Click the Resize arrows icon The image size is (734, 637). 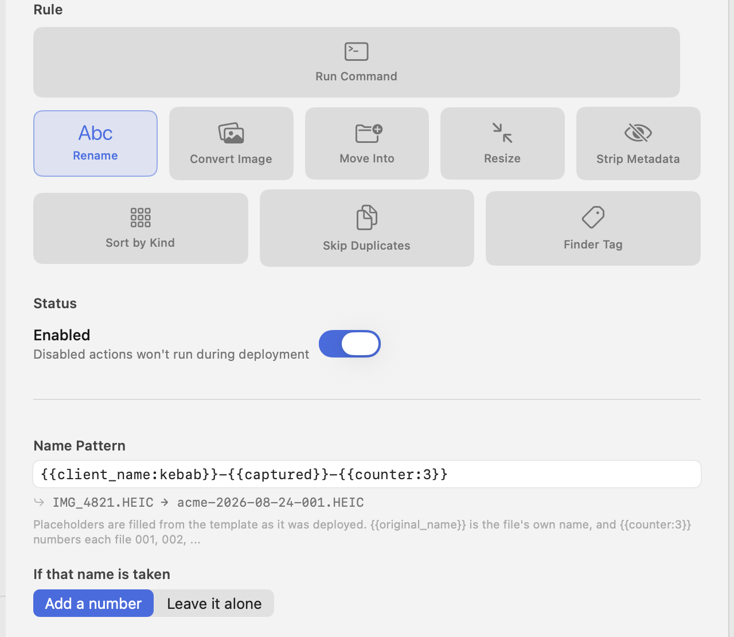(502, 133)
